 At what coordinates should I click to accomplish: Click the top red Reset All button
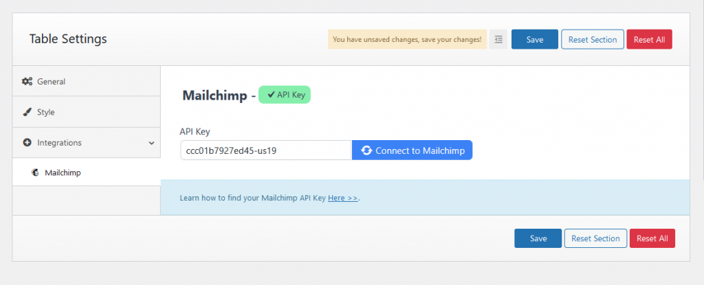click(649, 40)
